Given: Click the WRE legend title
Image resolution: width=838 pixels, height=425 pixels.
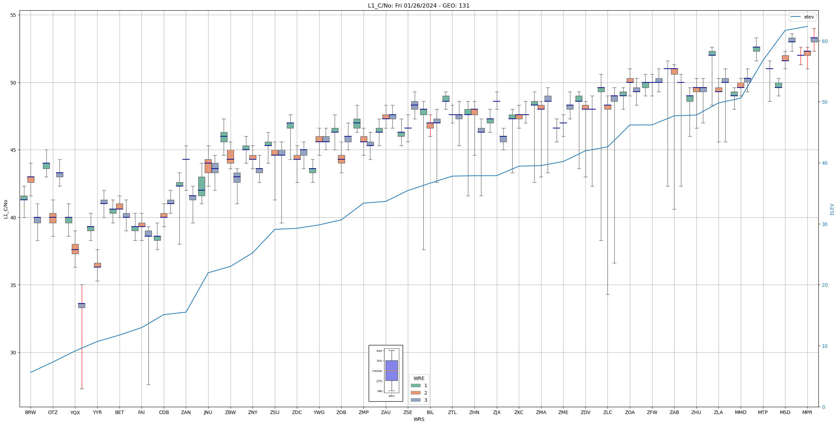Looking at the screenshot, I should pyautogui.click(x=419, y=378).
